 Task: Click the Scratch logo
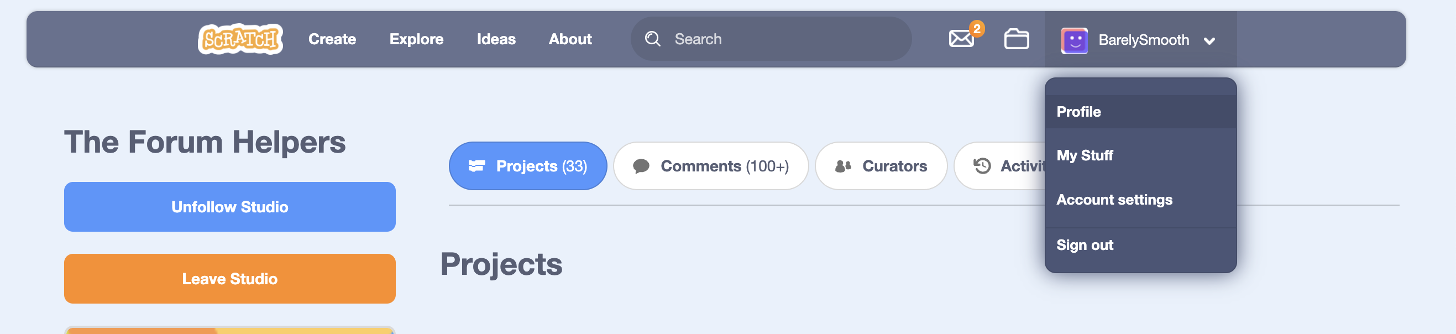pyautogui.click(x=240, y=39)
